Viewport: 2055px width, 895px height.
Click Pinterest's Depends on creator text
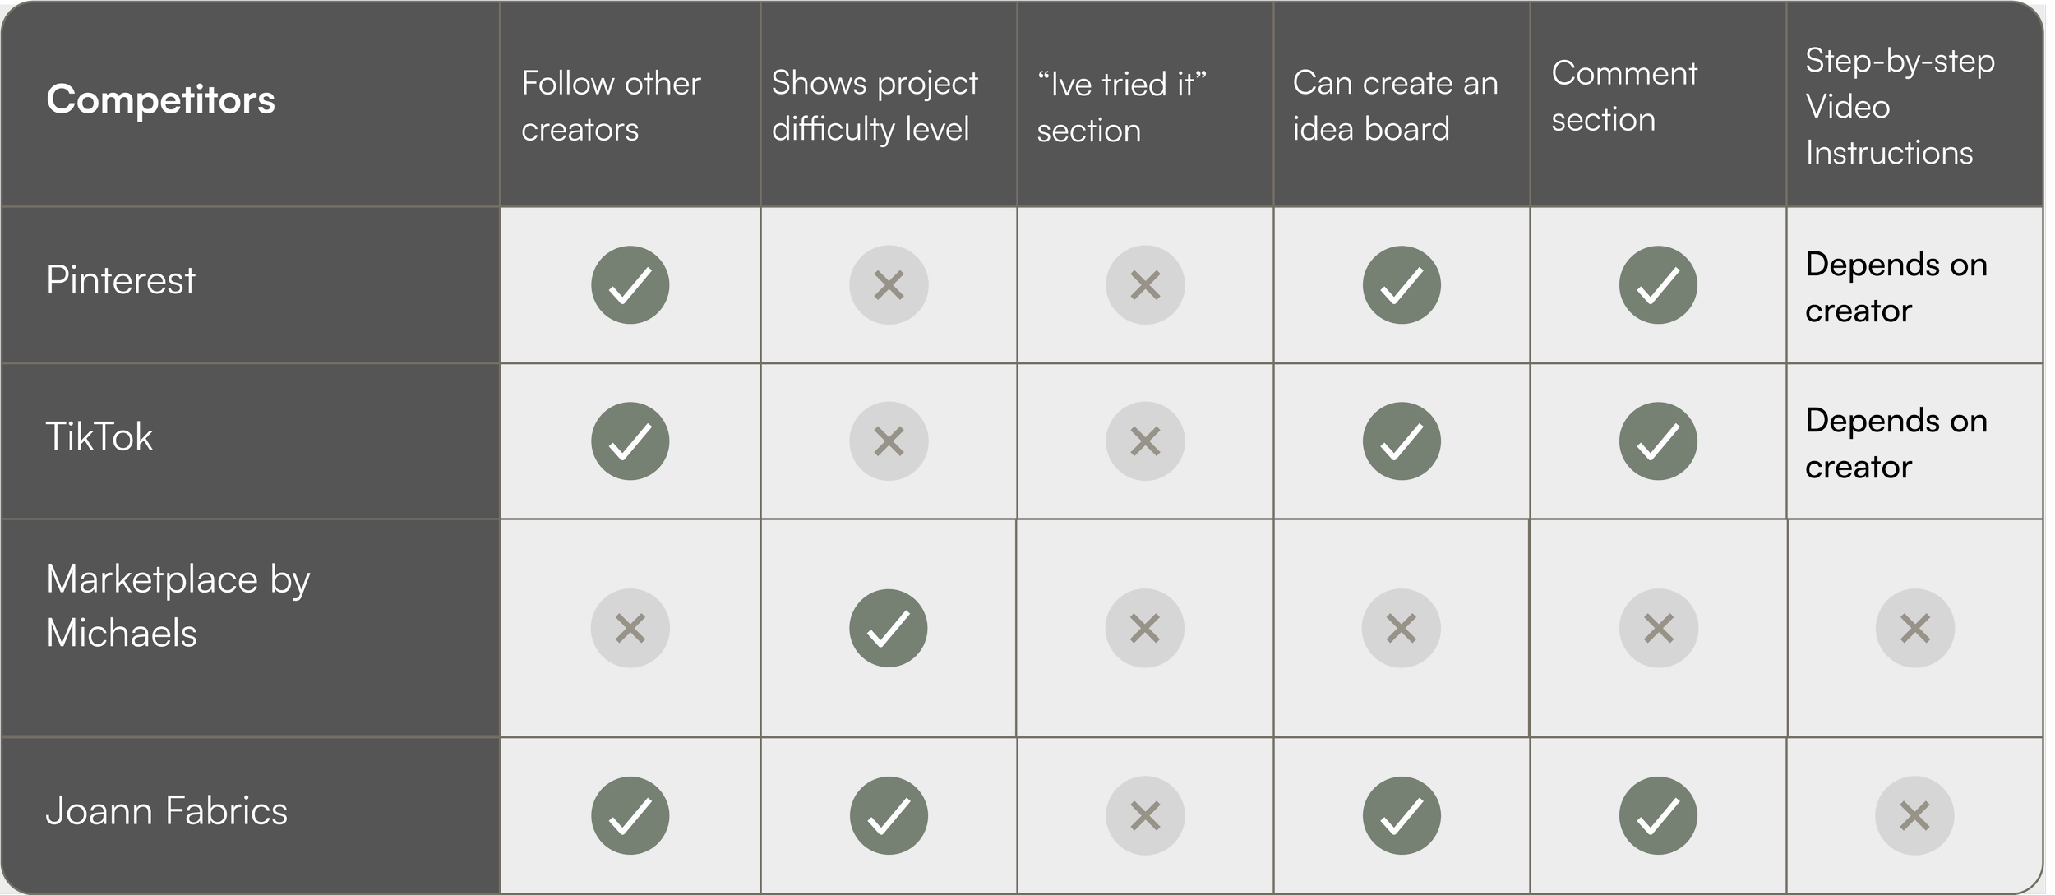pos(1896,288)
